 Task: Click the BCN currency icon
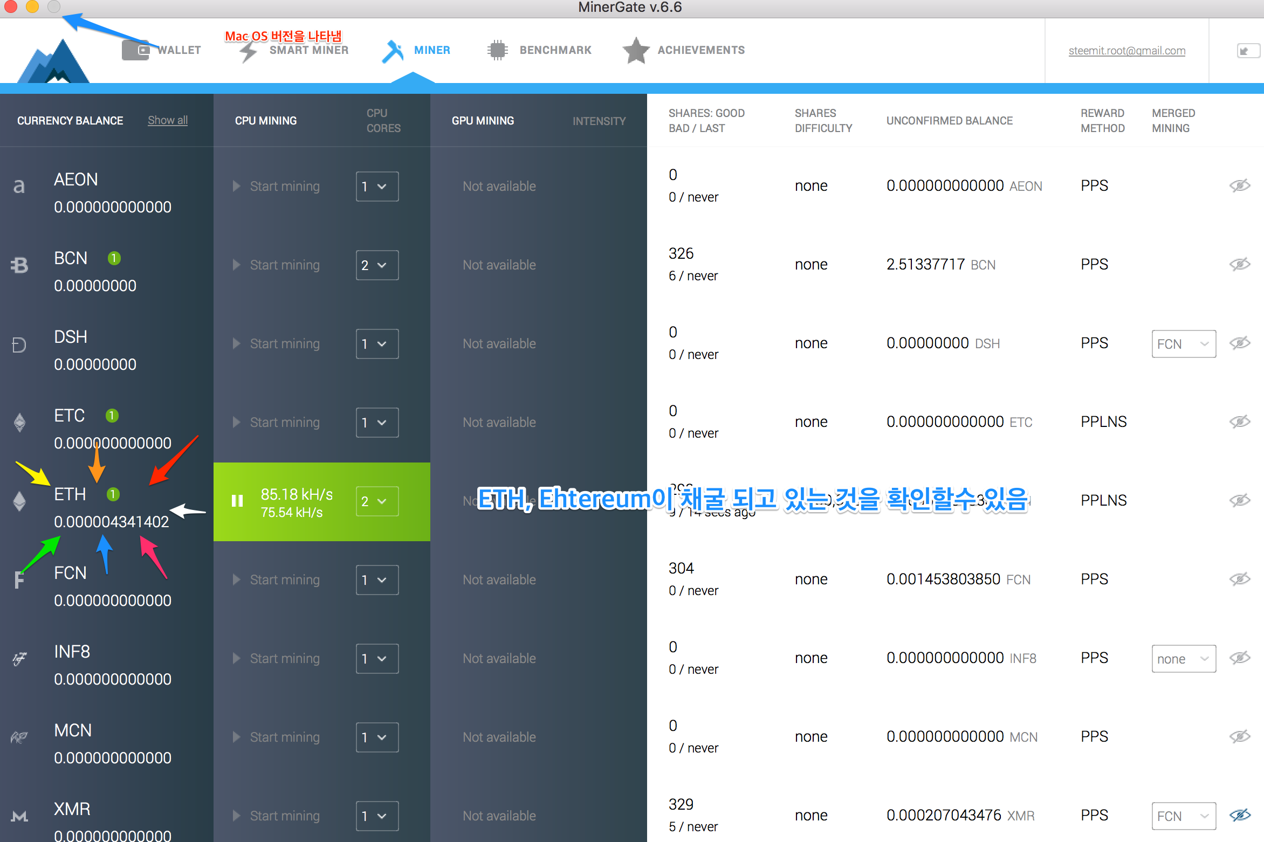click(x=19, y=265)
